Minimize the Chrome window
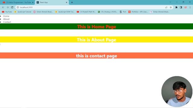The height and width of the screenshot is (108, 193). [x=177, y=2]
